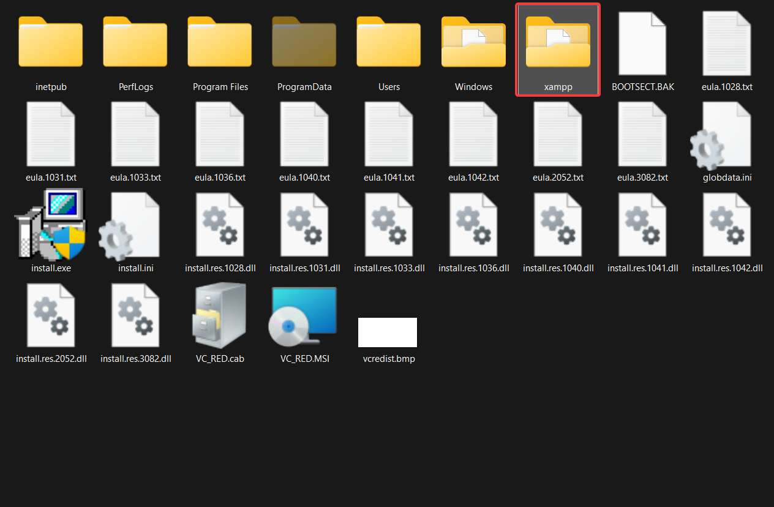Select the VC_RED.MSI installer package icon
774x507 pixels.
[x=302, y=317]
